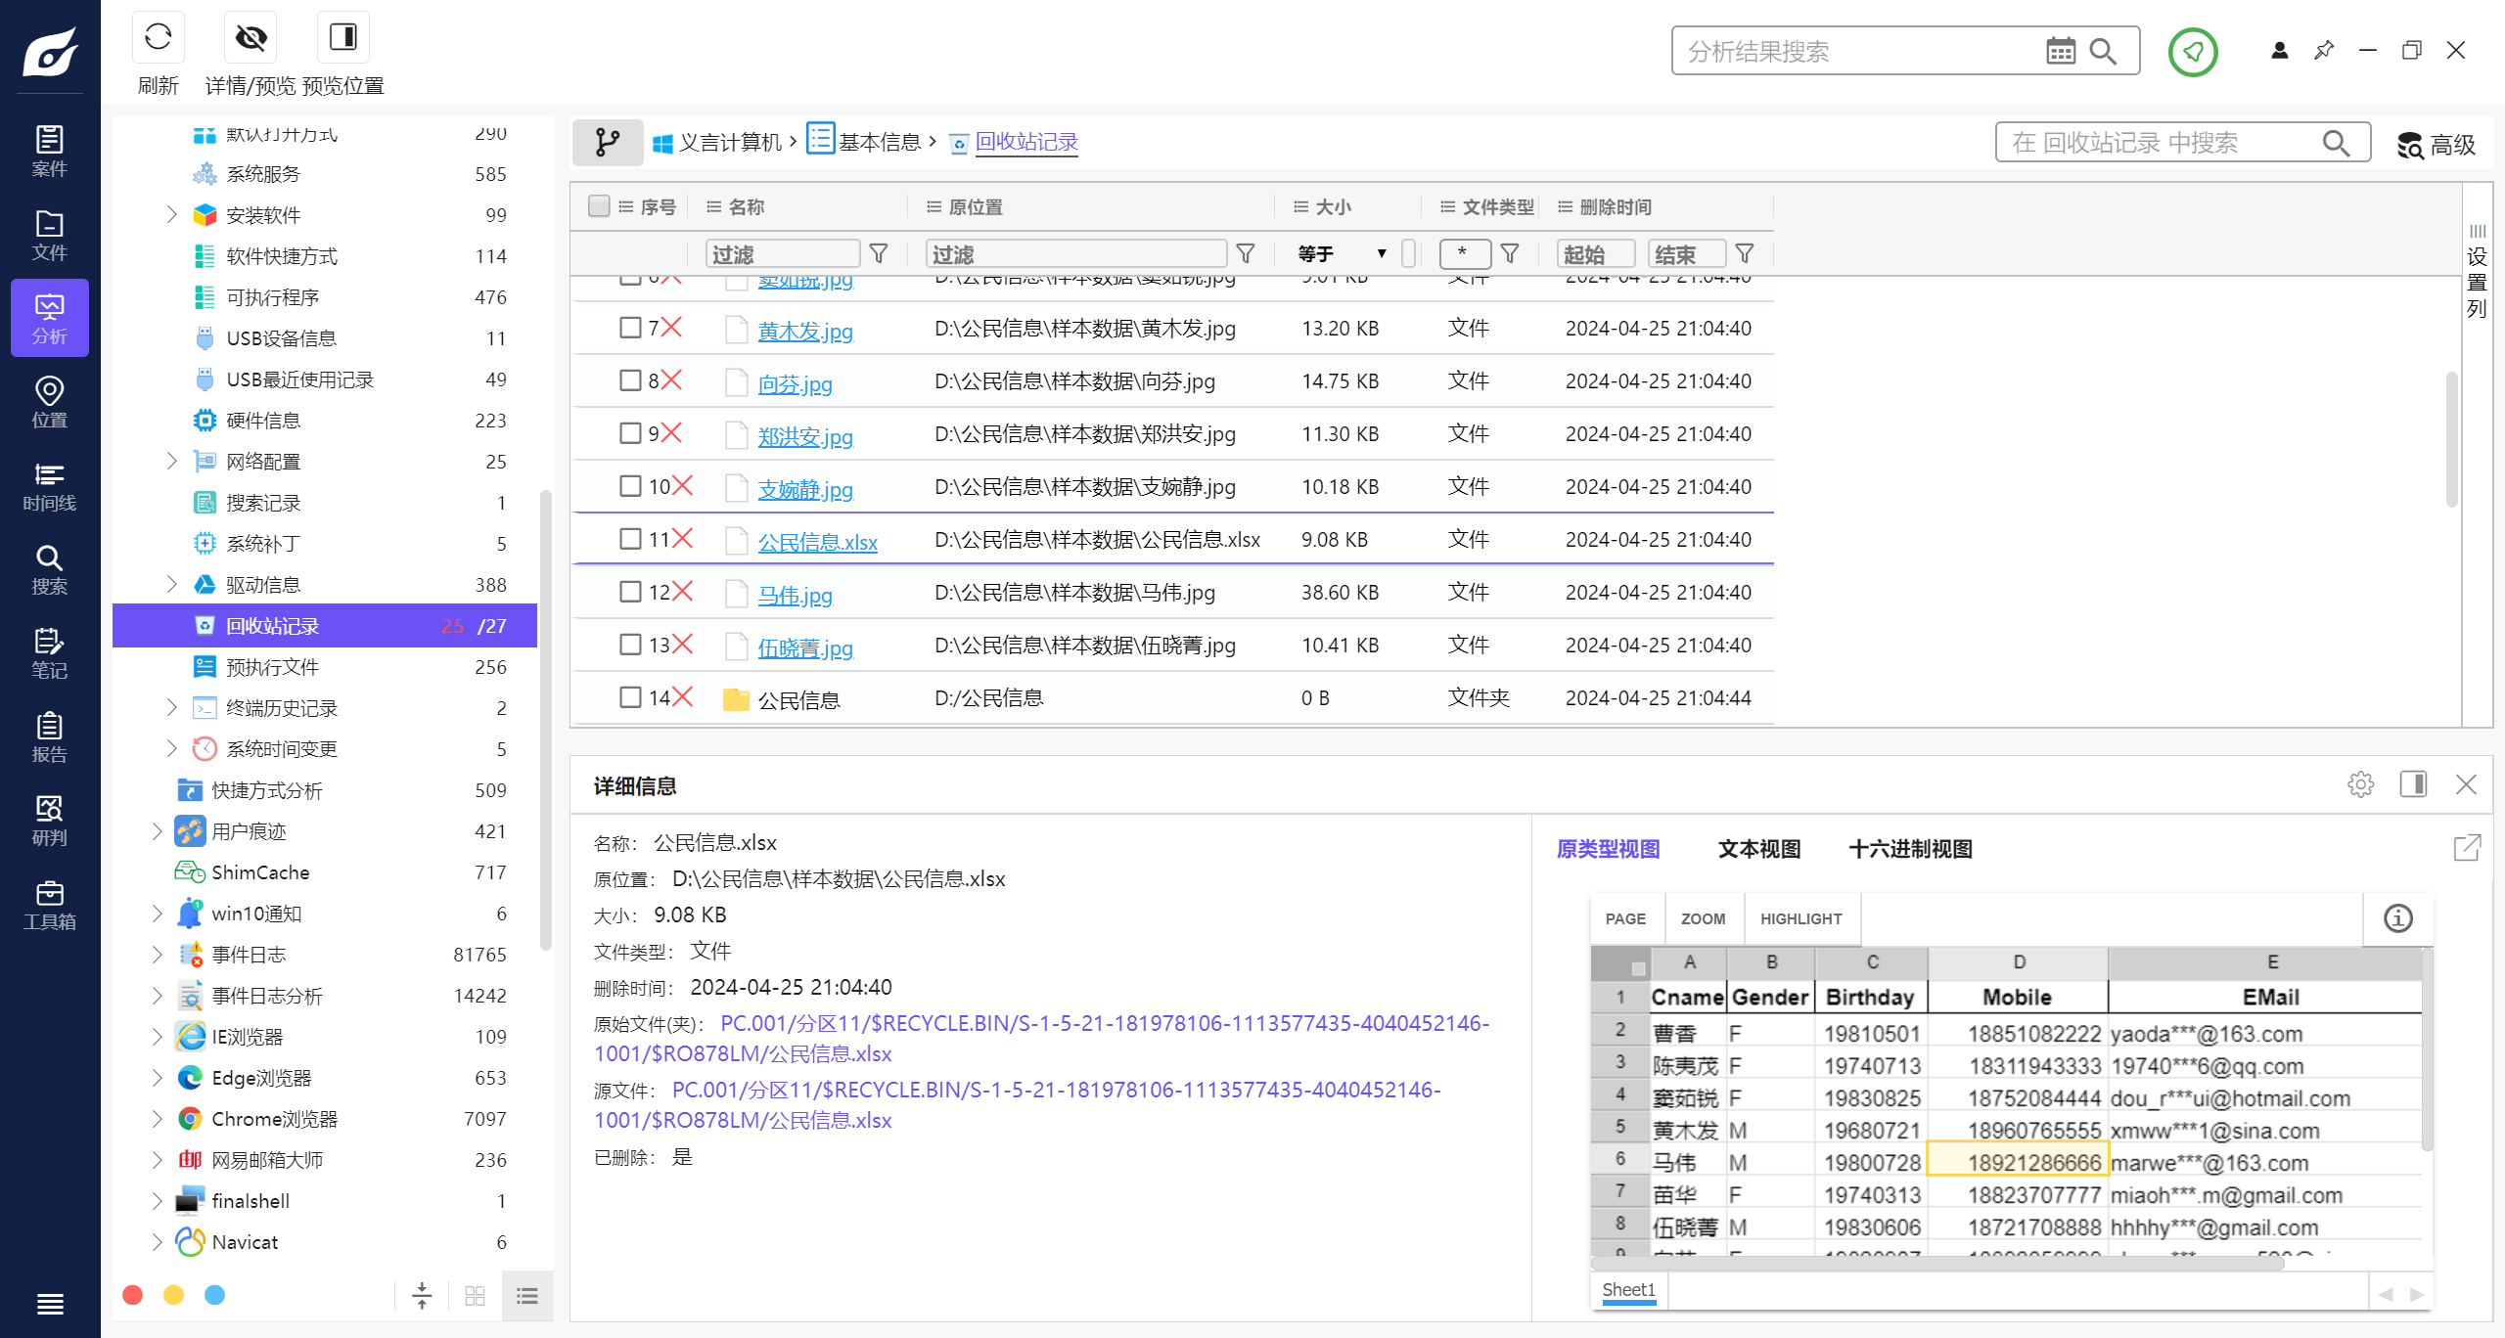
Task: Expand the Chrome浏览器 tree node
Action: pos(158,1118)
